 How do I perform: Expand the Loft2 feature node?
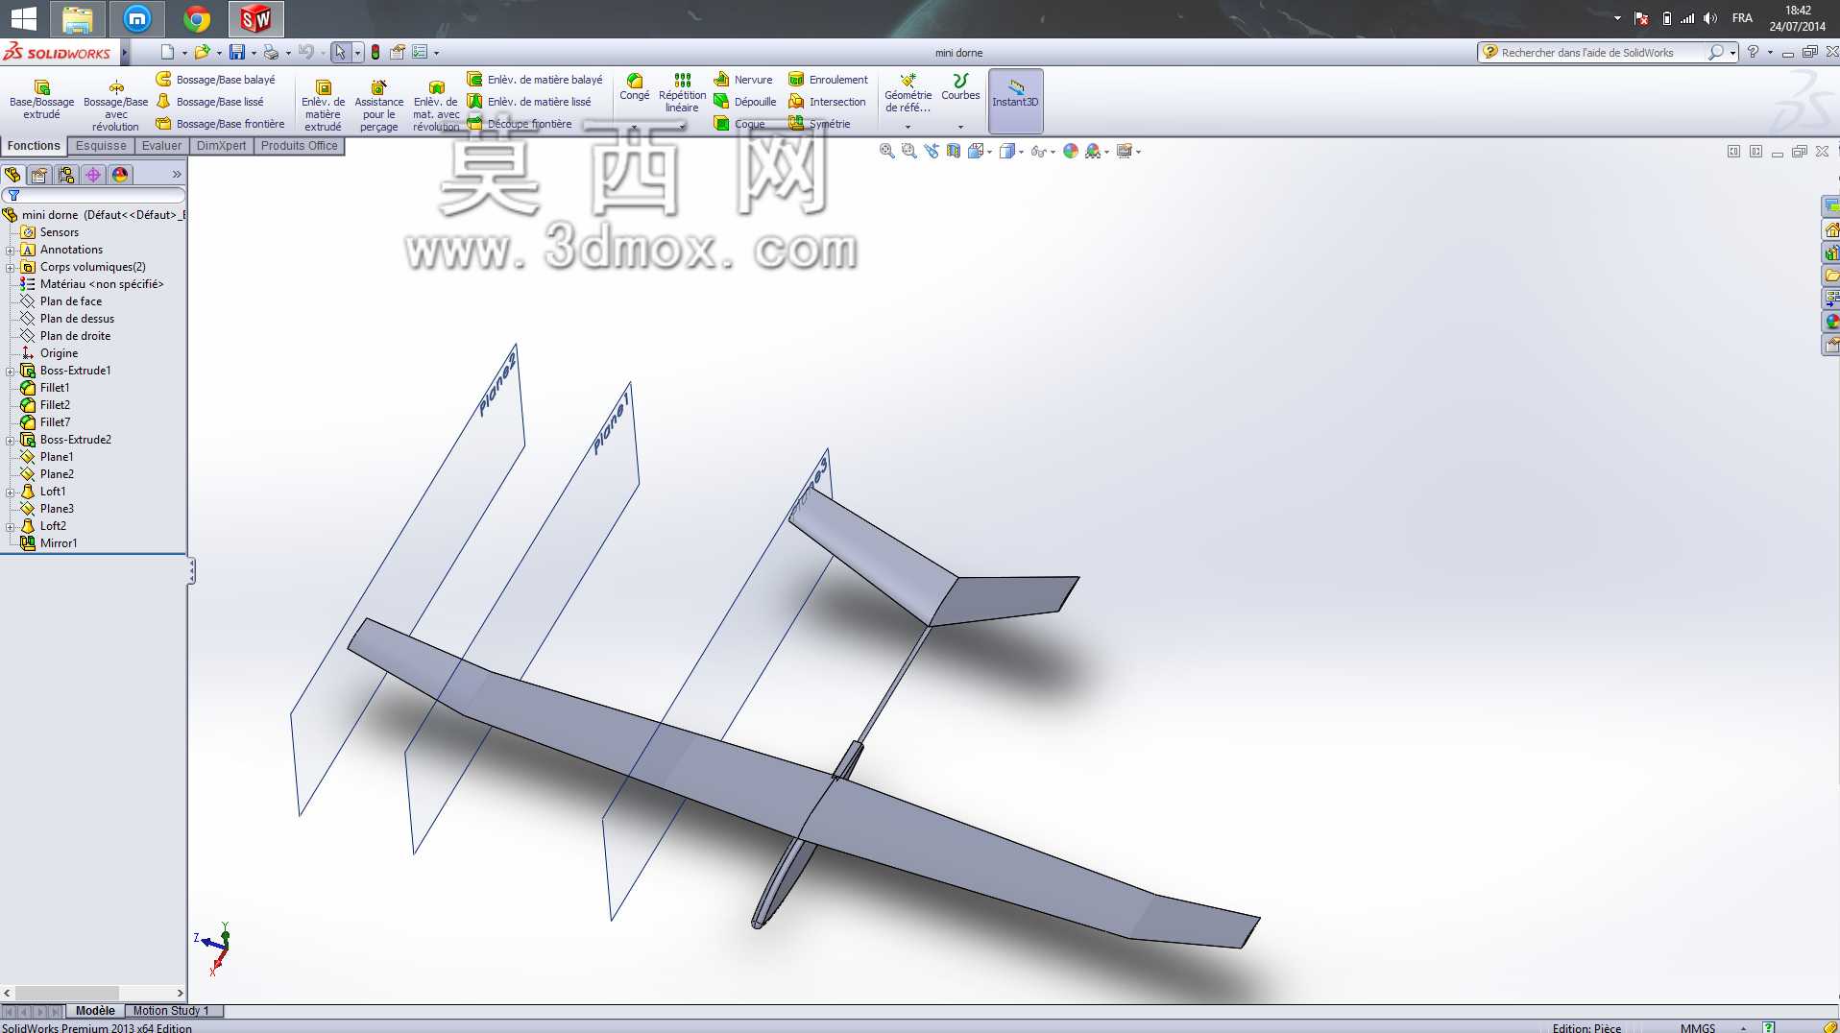click(11, 526)
